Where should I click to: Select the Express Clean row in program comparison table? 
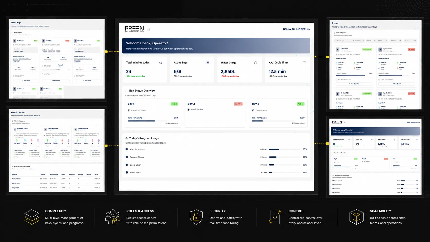56,183
